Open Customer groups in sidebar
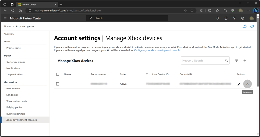Screen dimensions: 260x137 pos(16,62)
